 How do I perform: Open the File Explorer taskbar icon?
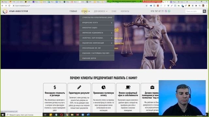tap(72, 115)
